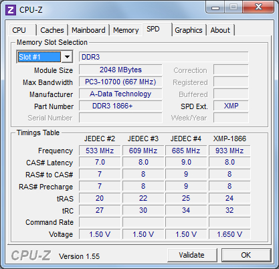This screenshot has height=269, width=279.
Task: Show the About tab
Action: click(x=220, y=30)
